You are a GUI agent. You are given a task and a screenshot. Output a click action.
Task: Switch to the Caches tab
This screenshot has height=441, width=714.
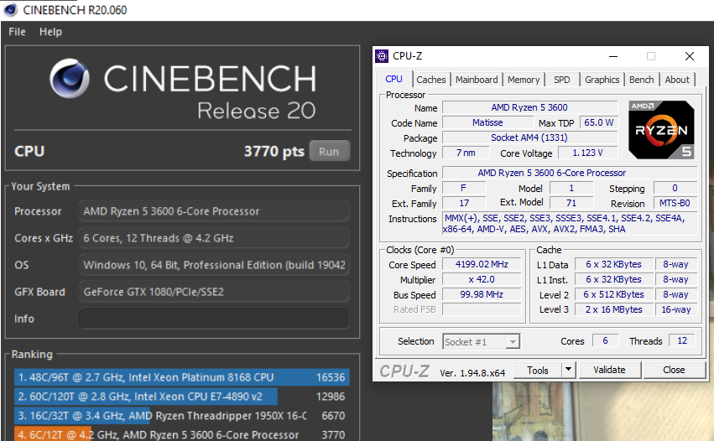tap(431, 80)
